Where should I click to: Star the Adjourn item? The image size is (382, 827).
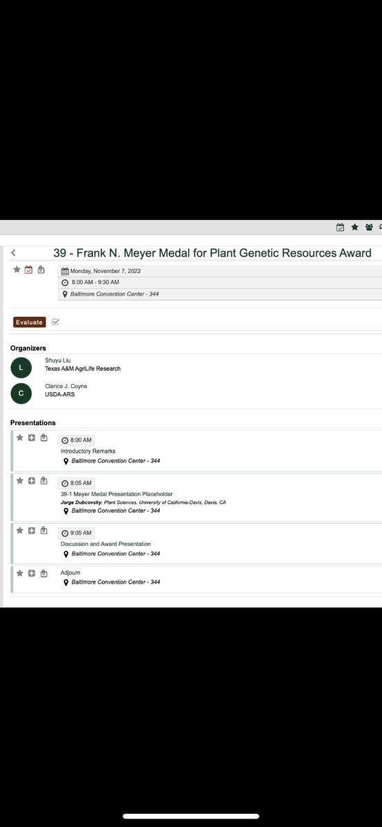click(x=20, y=573)
